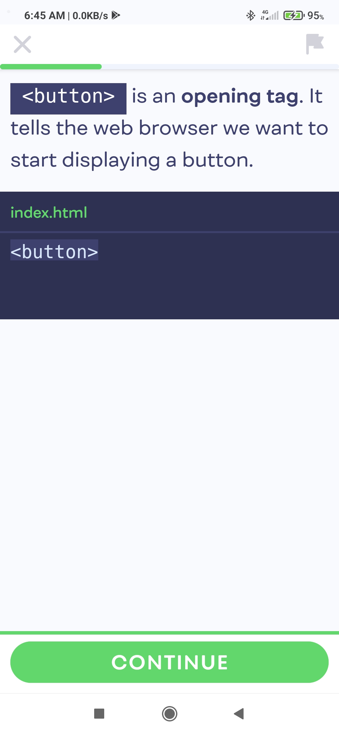Tap the Bluetooth status icon

[x=250, y=15]
